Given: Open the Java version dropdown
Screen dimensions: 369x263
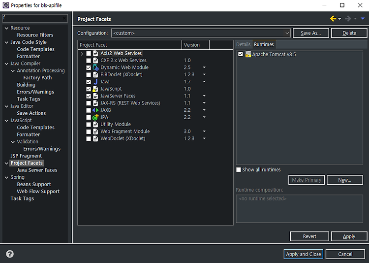Looking at the screenshot, I should click(x=204, y=82).
